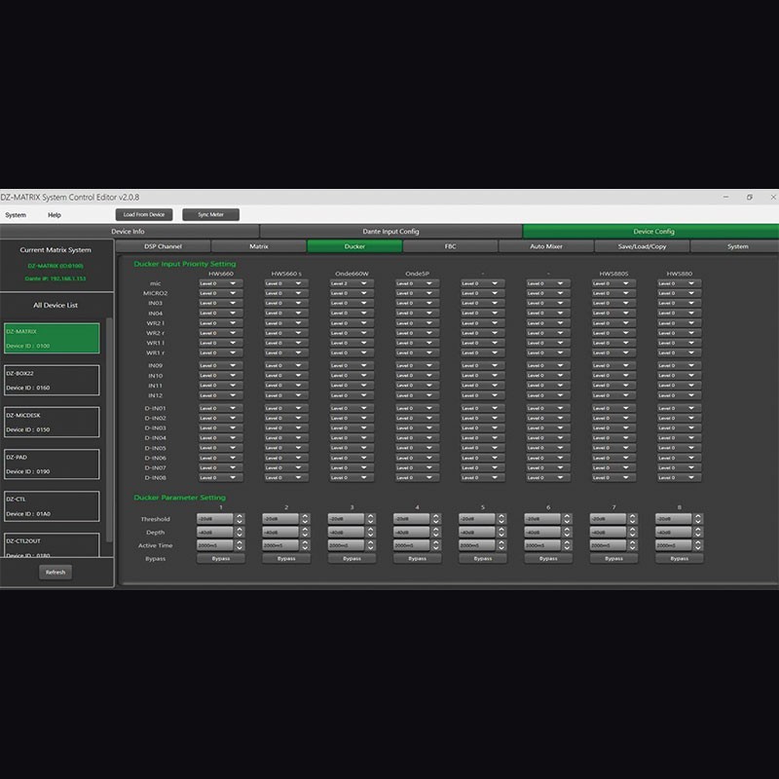
Task: Click the Sync Meter button
Action: pyautogui.click(x=210, y=214)
